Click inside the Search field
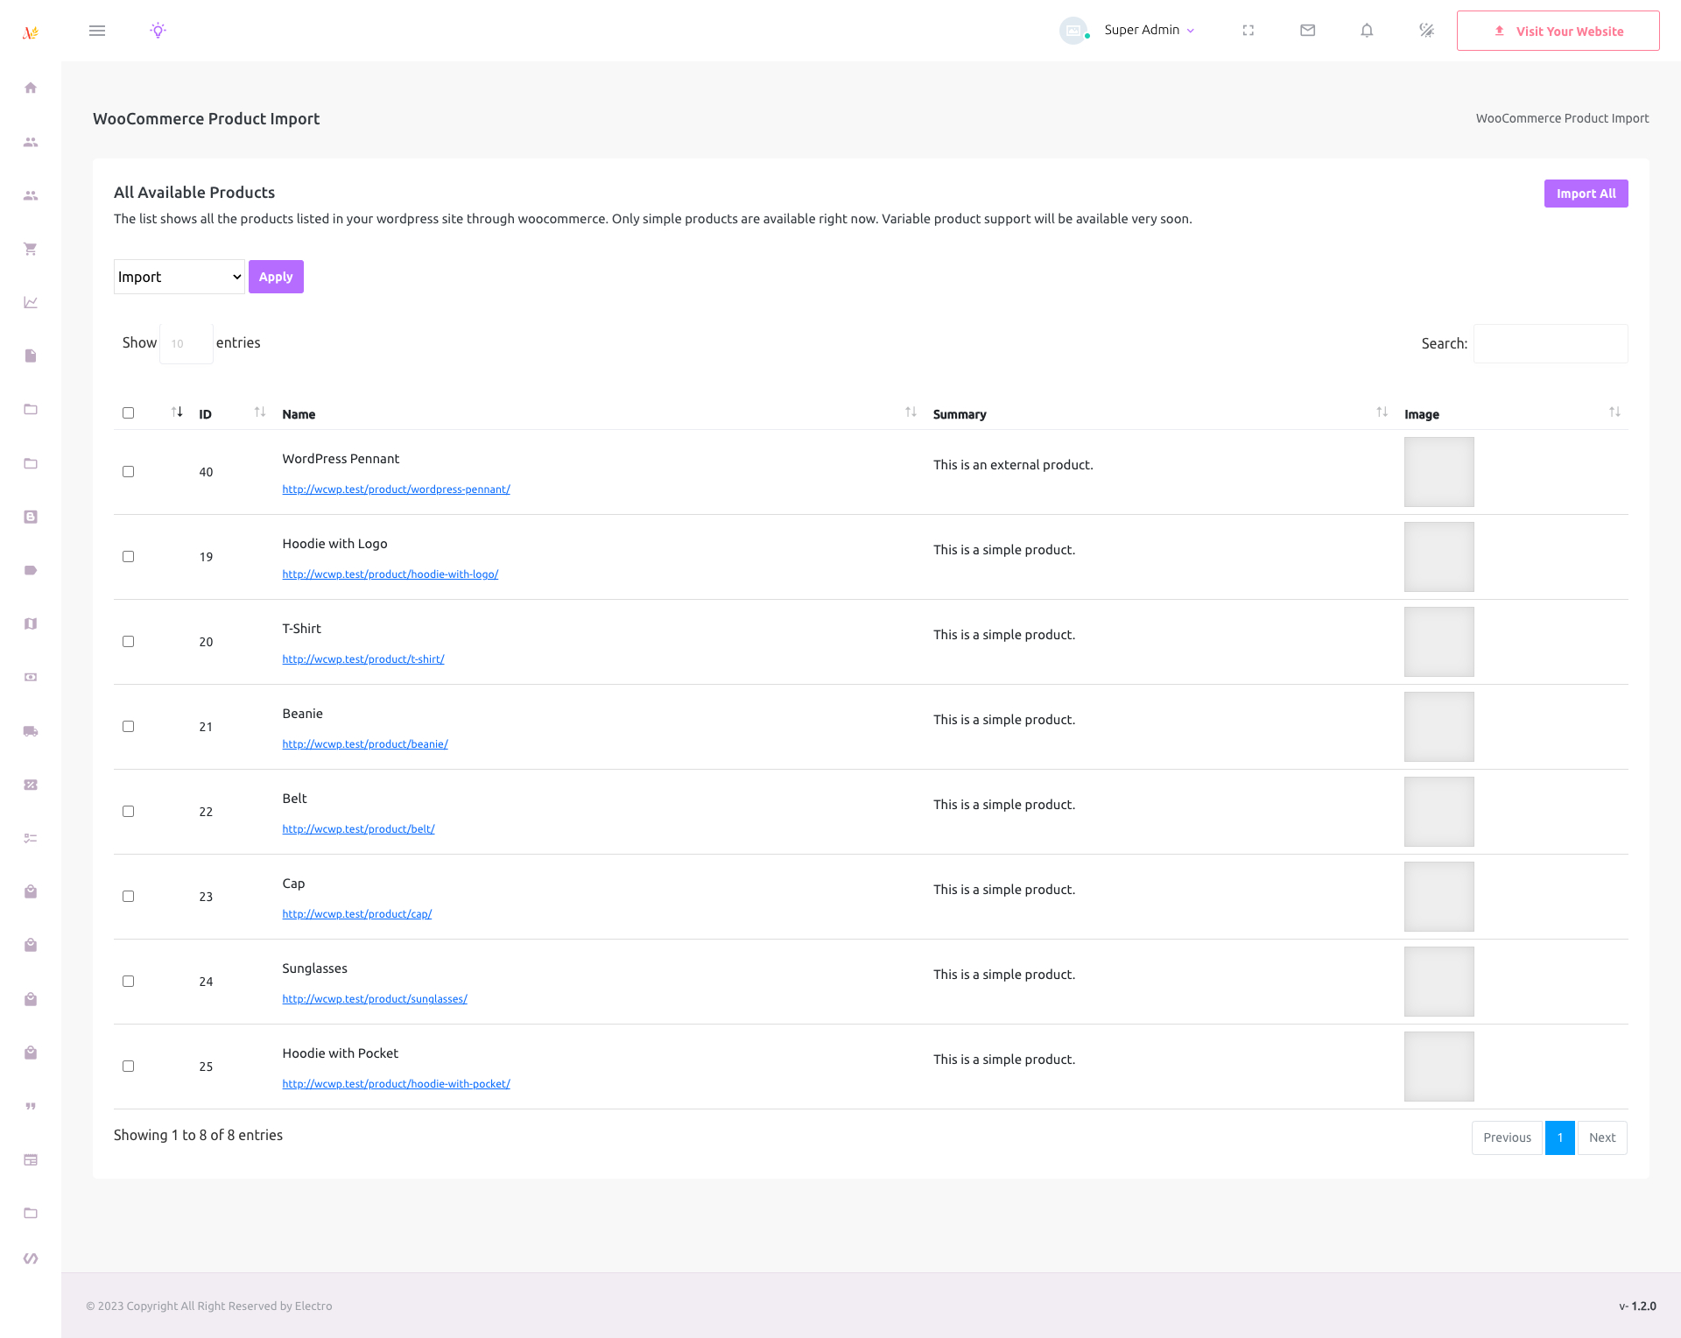 pos(1550,343)
